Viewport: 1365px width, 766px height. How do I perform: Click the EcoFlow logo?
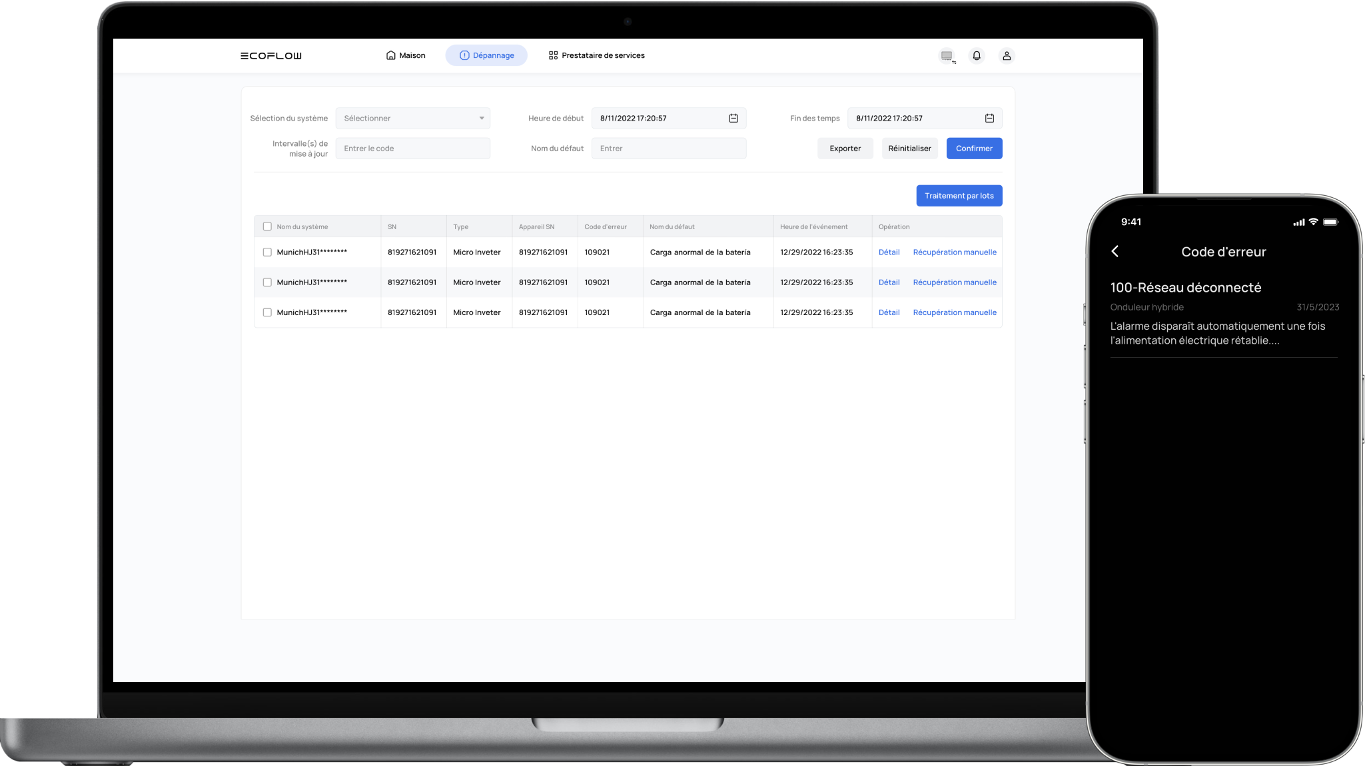[270, 56]
